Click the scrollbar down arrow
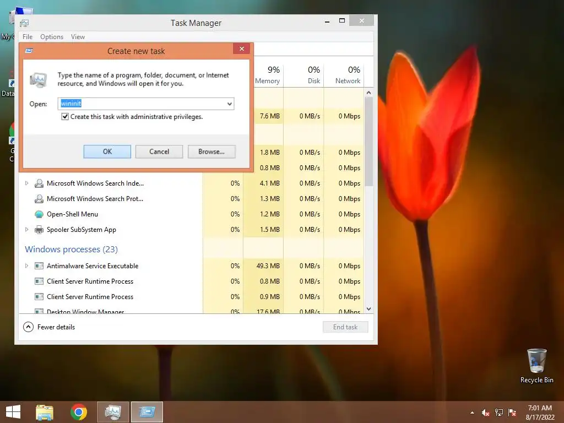 [368, 309]
